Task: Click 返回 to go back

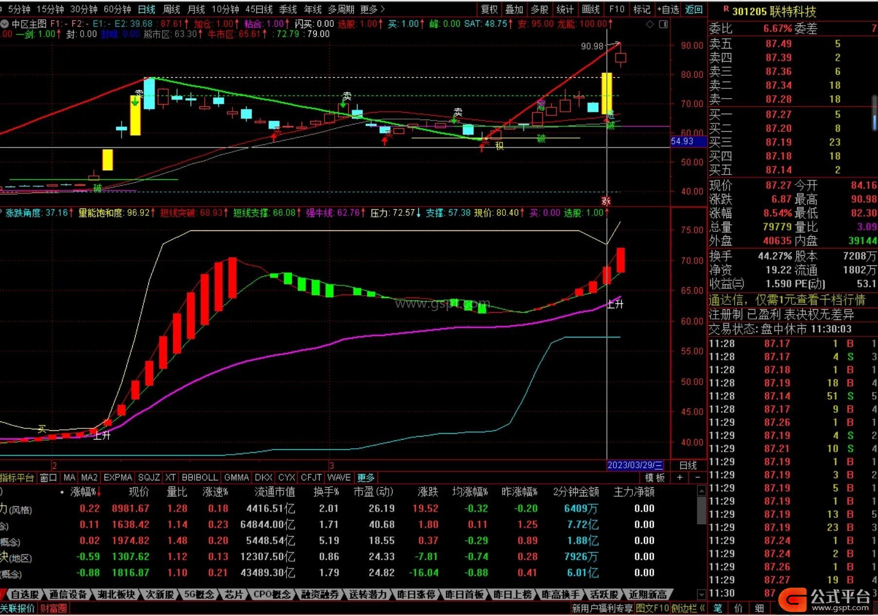Action: [x=694, y=9]
